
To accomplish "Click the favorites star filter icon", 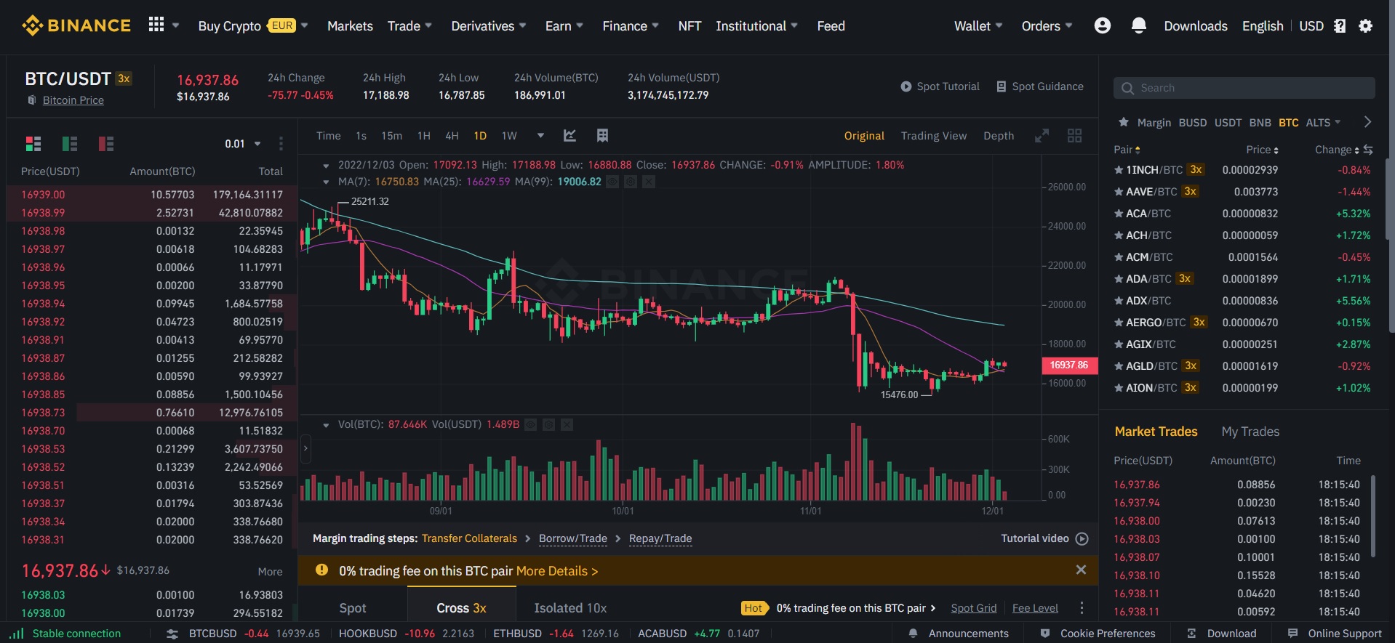I will tap(1124, 122).
